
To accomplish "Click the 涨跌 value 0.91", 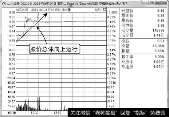I will click(161, 41).
